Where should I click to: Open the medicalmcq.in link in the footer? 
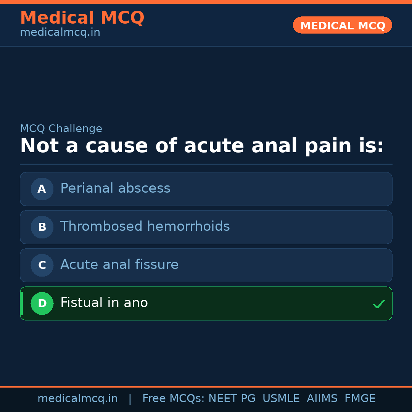click(77, 399)
